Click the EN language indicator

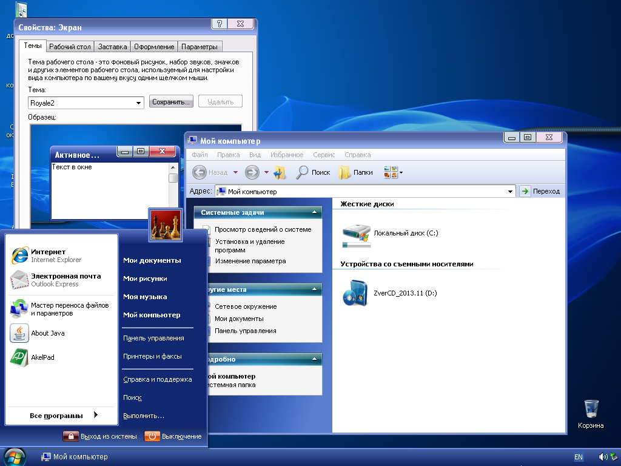point(578,457)
